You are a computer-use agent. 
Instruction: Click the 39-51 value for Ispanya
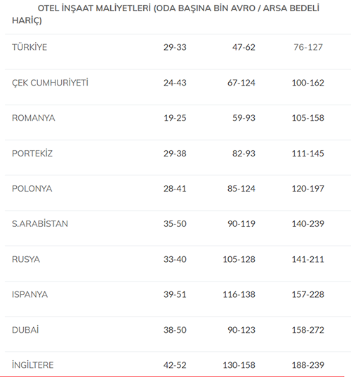tap(175, 294)
